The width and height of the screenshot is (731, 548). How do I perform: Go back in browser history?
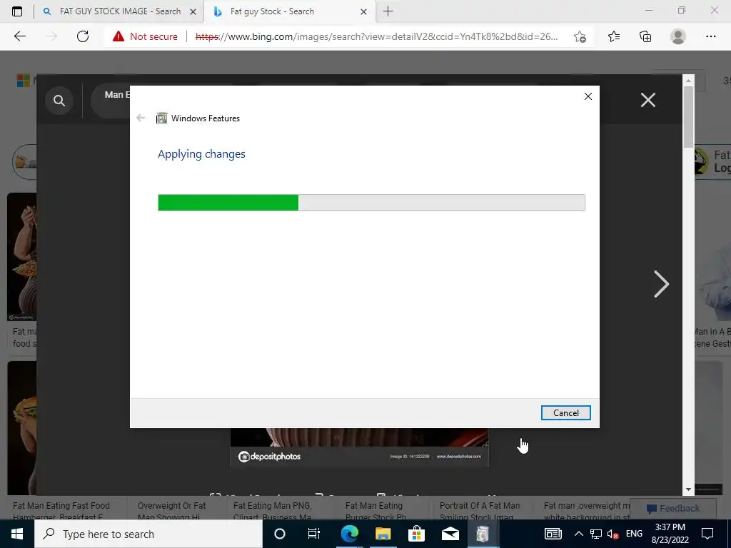tap(19, 36)
